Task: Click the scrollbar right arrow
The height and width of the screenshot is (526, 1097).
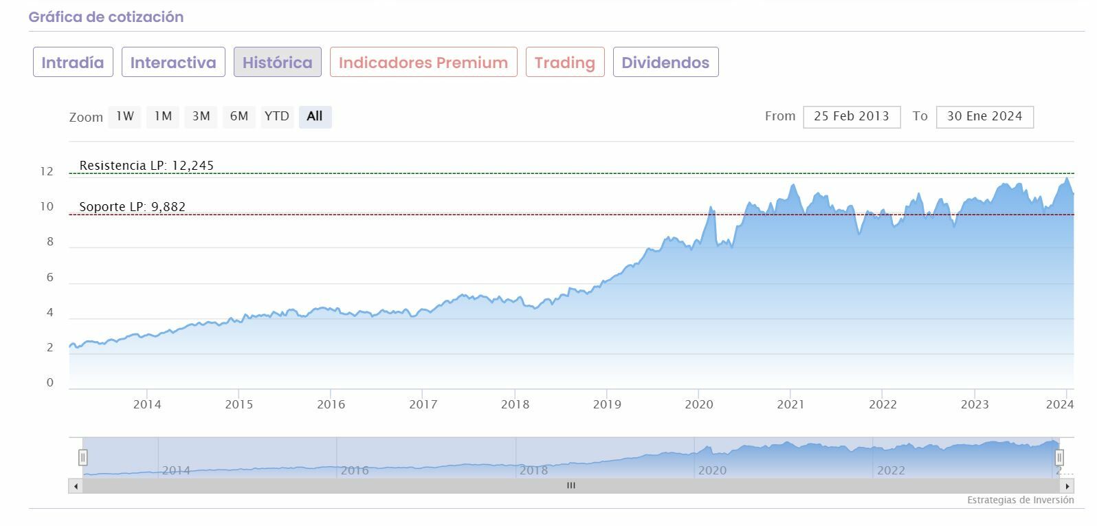Action: click(1067, 486)
